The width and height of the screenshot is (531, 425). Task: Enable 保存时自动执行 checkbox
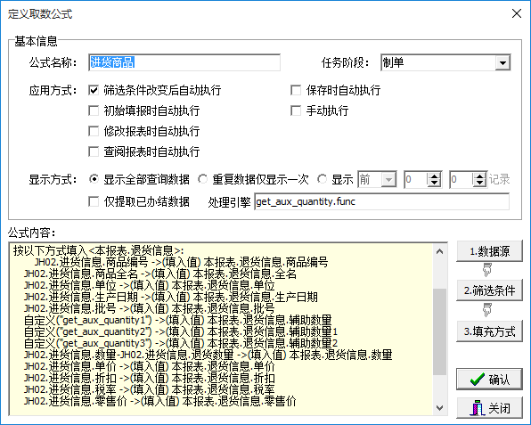[296, 90]
